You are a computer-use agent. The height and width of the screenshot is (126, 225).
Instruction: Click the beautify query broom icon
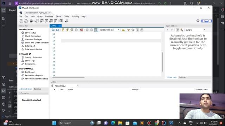point(128,30)
